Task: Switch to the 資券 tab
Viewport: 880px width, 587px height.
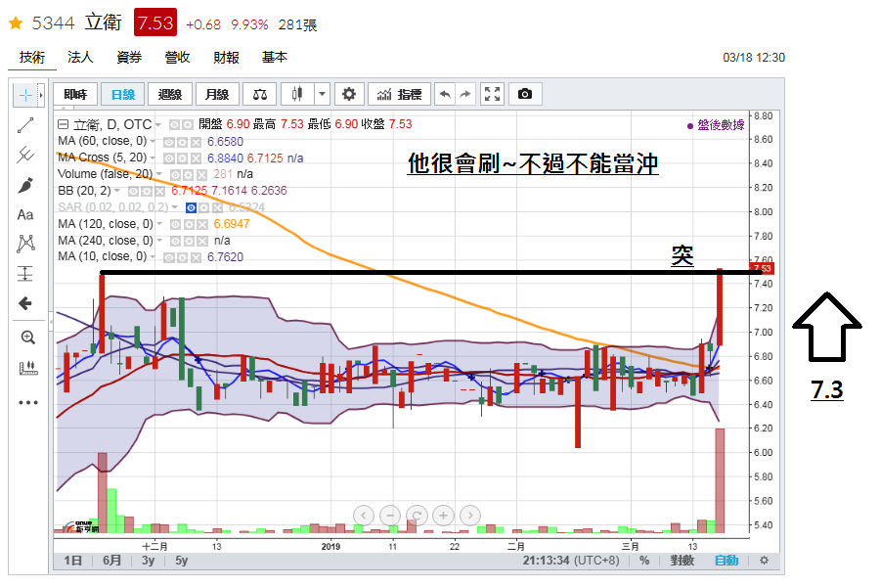Action: pyautogui.click(x=129, y=58)
